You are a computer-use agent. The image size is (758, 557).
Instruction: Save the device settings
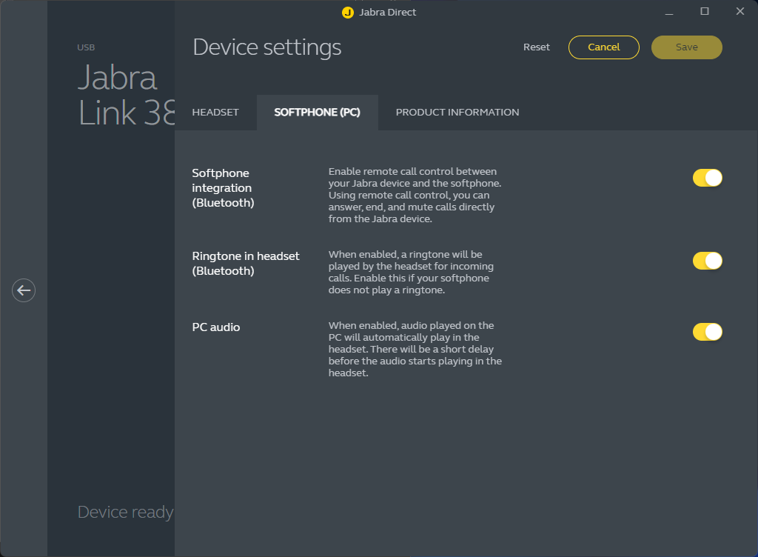tap(687, 47)
